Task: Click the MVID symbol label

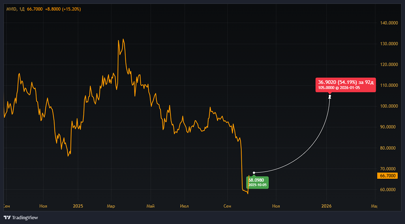Action: [11, 9]
